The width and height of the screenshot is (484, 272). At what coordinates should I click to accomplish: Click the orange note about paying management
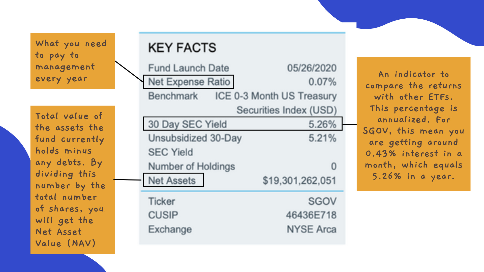[x=73, y=61]
